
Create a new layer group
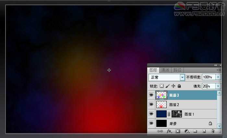tap(195, 131)
